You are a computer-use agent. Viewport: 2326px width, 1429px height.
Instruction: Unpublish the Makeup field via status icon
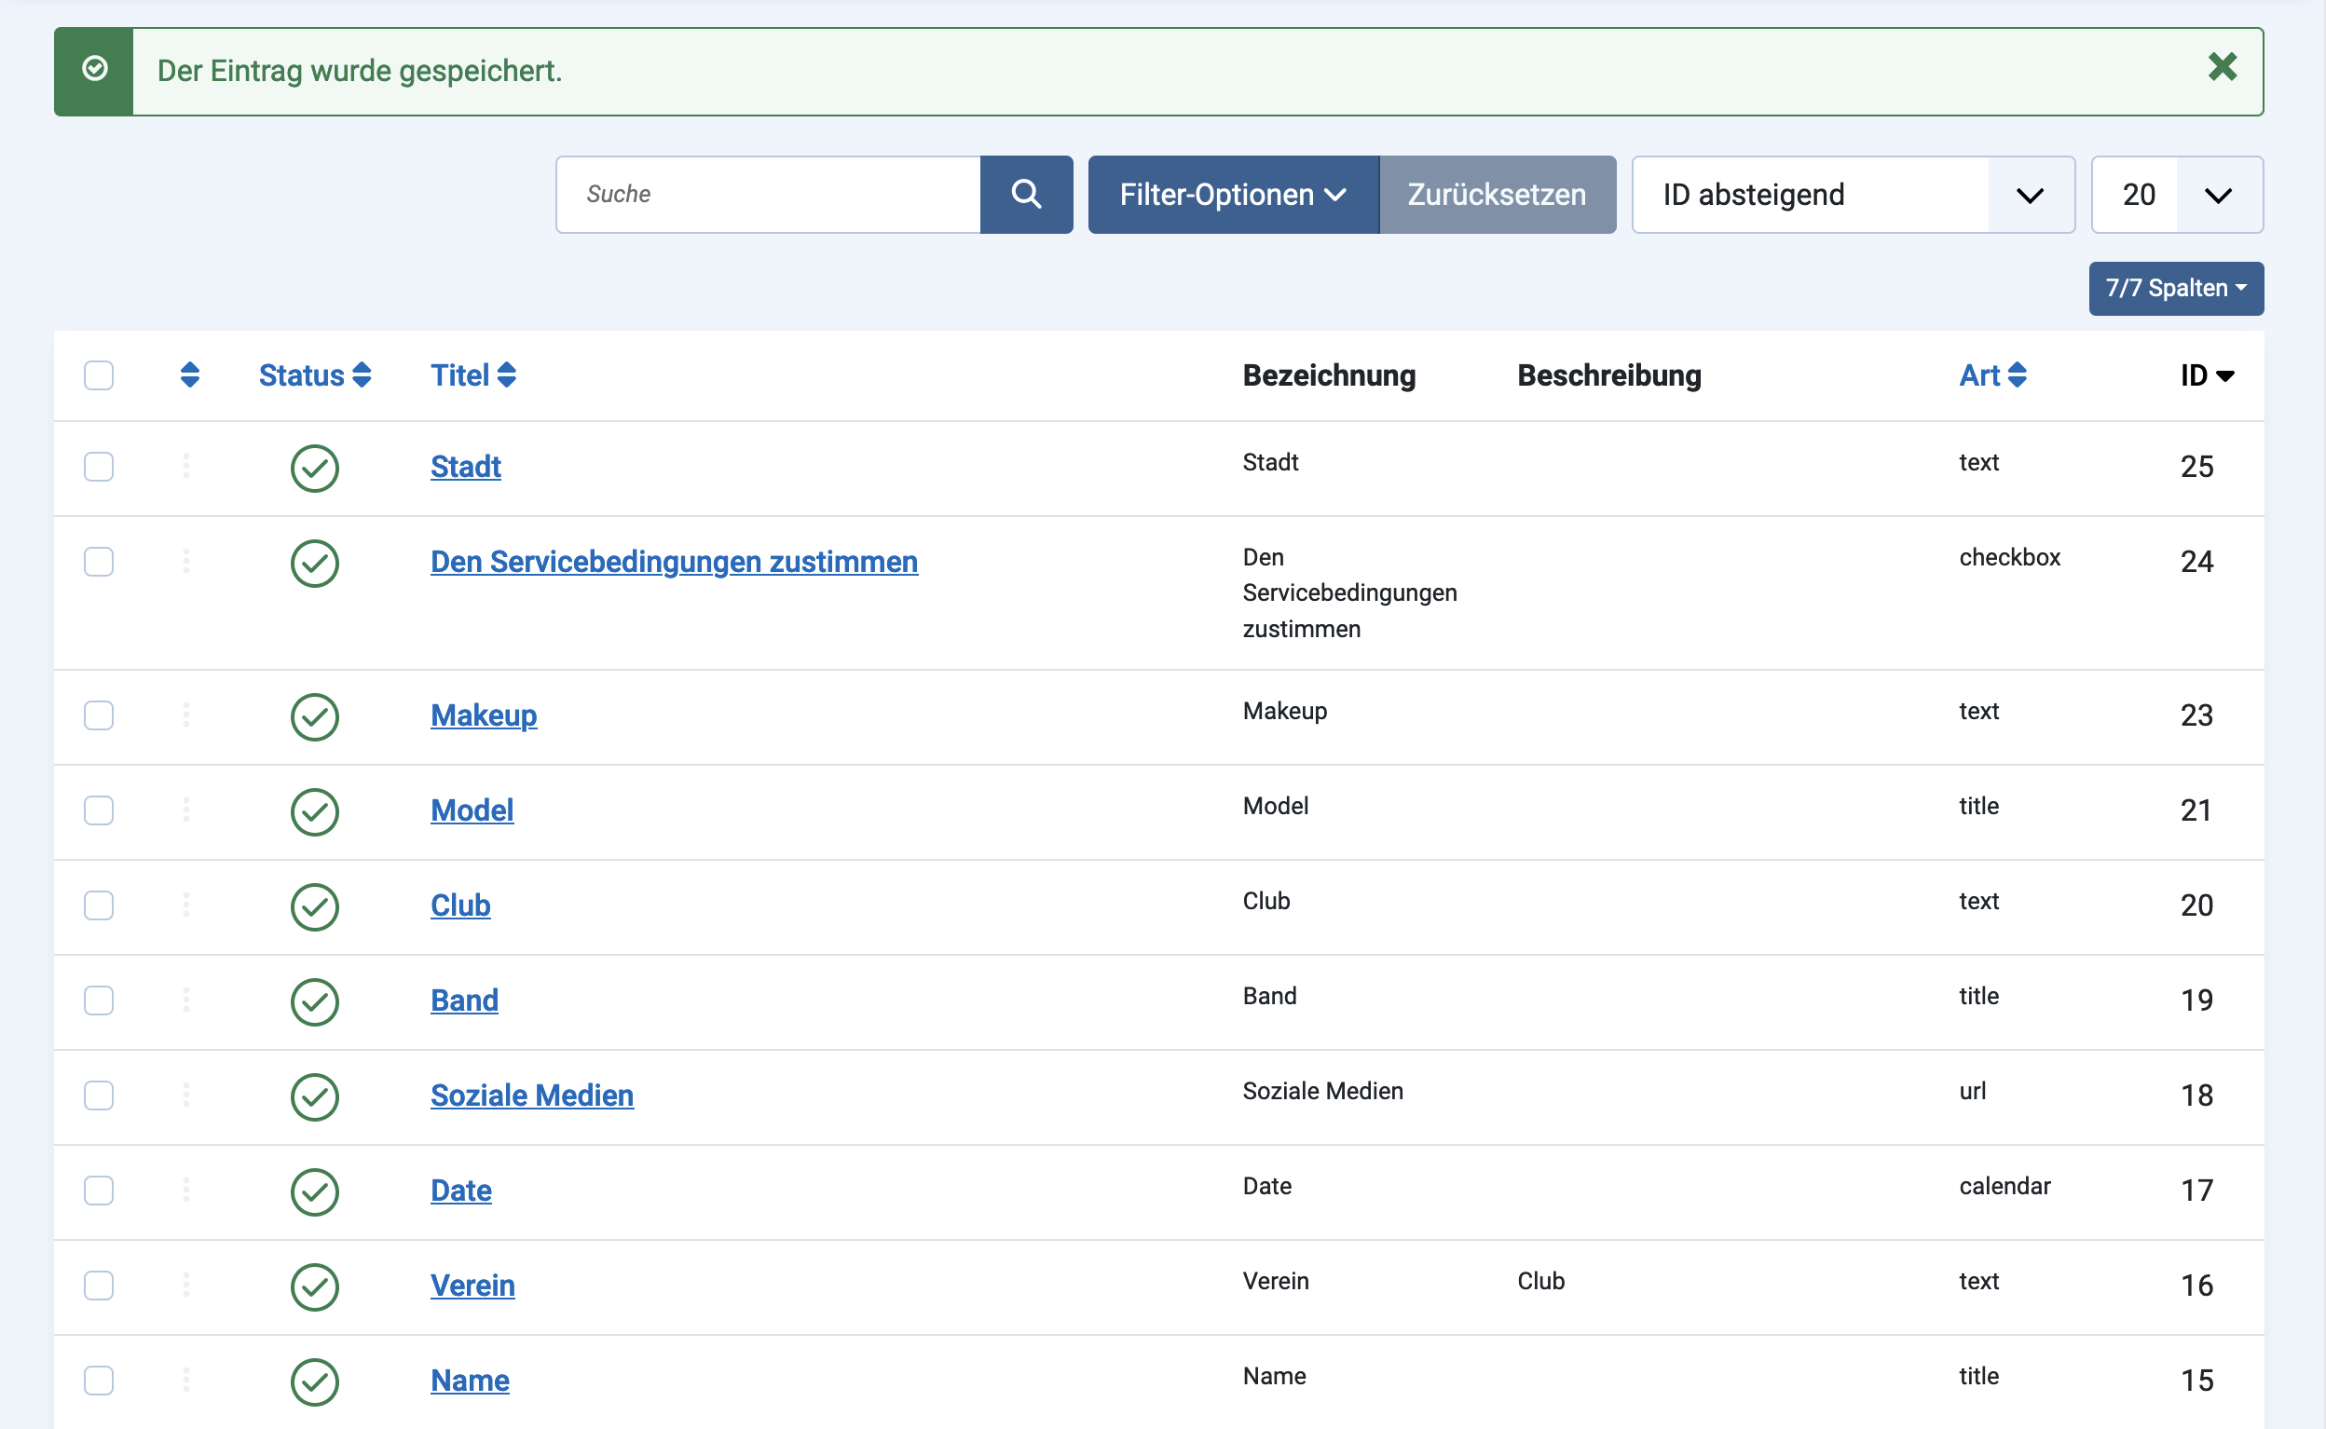click(x=315, y=716)
